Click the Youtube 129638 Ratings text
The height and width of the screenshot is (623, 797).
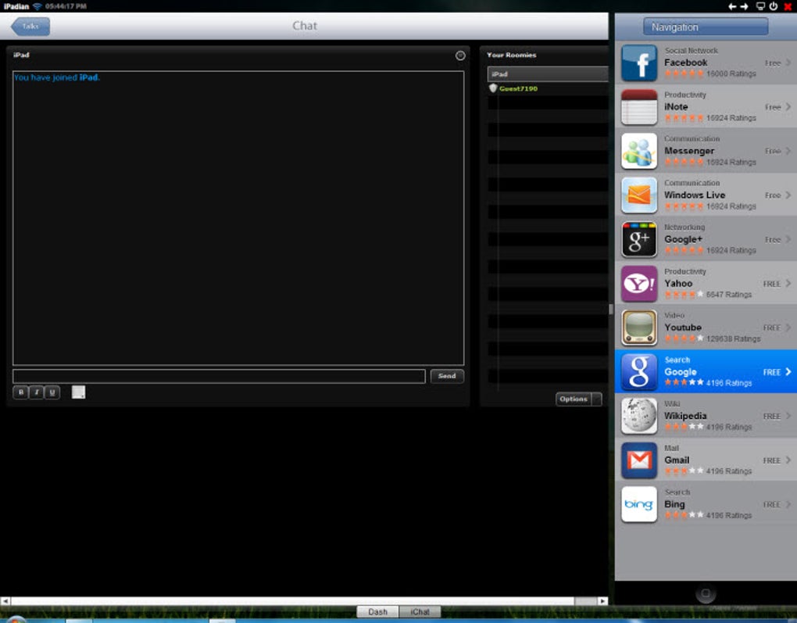pos(733,338)
